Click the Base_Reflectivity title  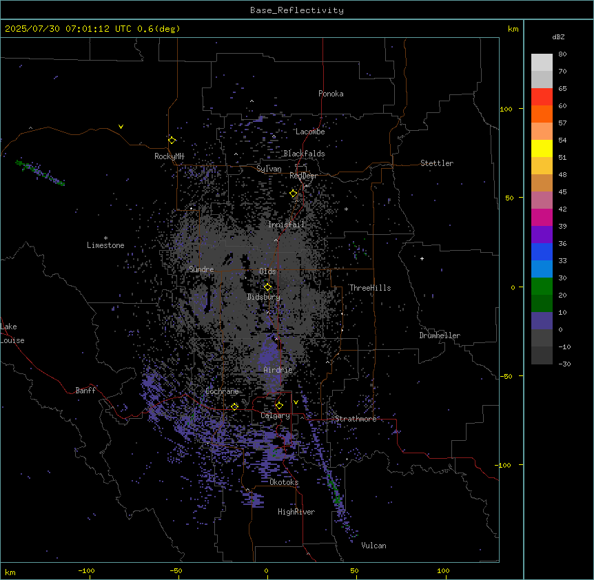click(297, 10)
